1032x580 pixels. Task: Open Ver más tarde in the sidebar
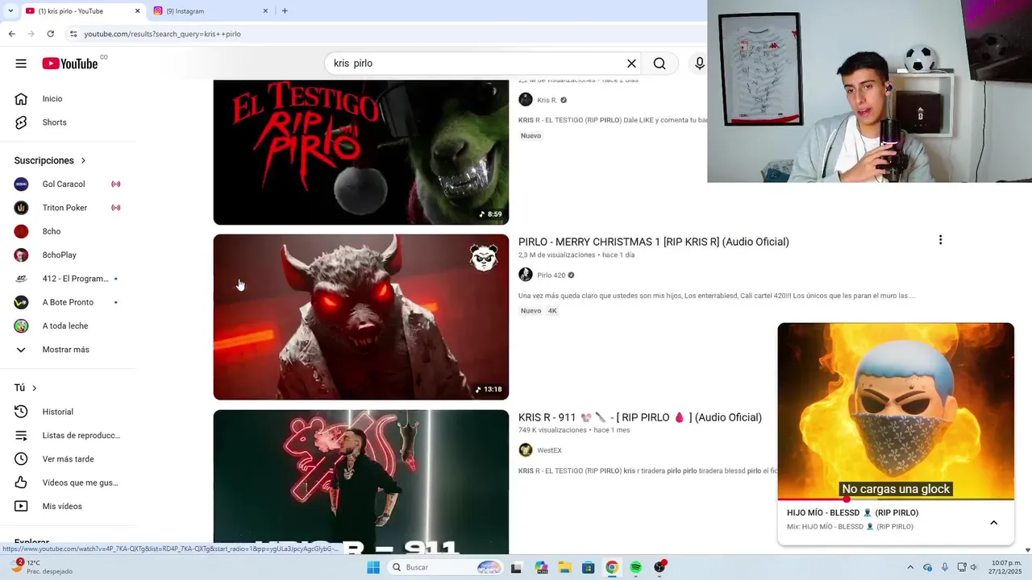(68, 459)
